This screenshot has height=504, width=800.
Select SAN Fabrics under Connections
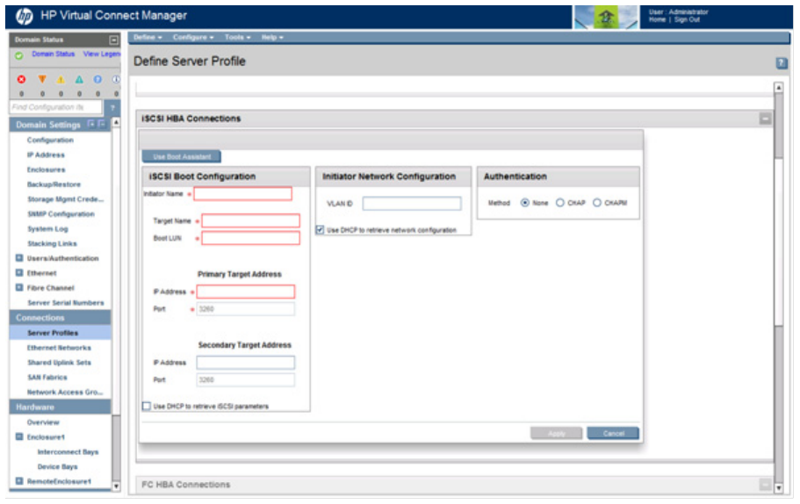pos(47,377)
